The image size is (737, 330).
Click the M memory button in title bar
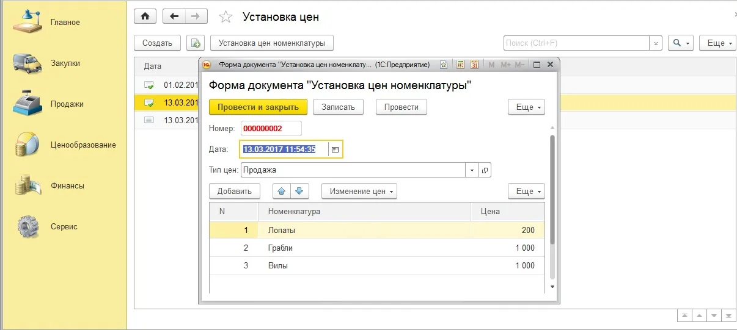pyautogui.click(x=491, y=65)
